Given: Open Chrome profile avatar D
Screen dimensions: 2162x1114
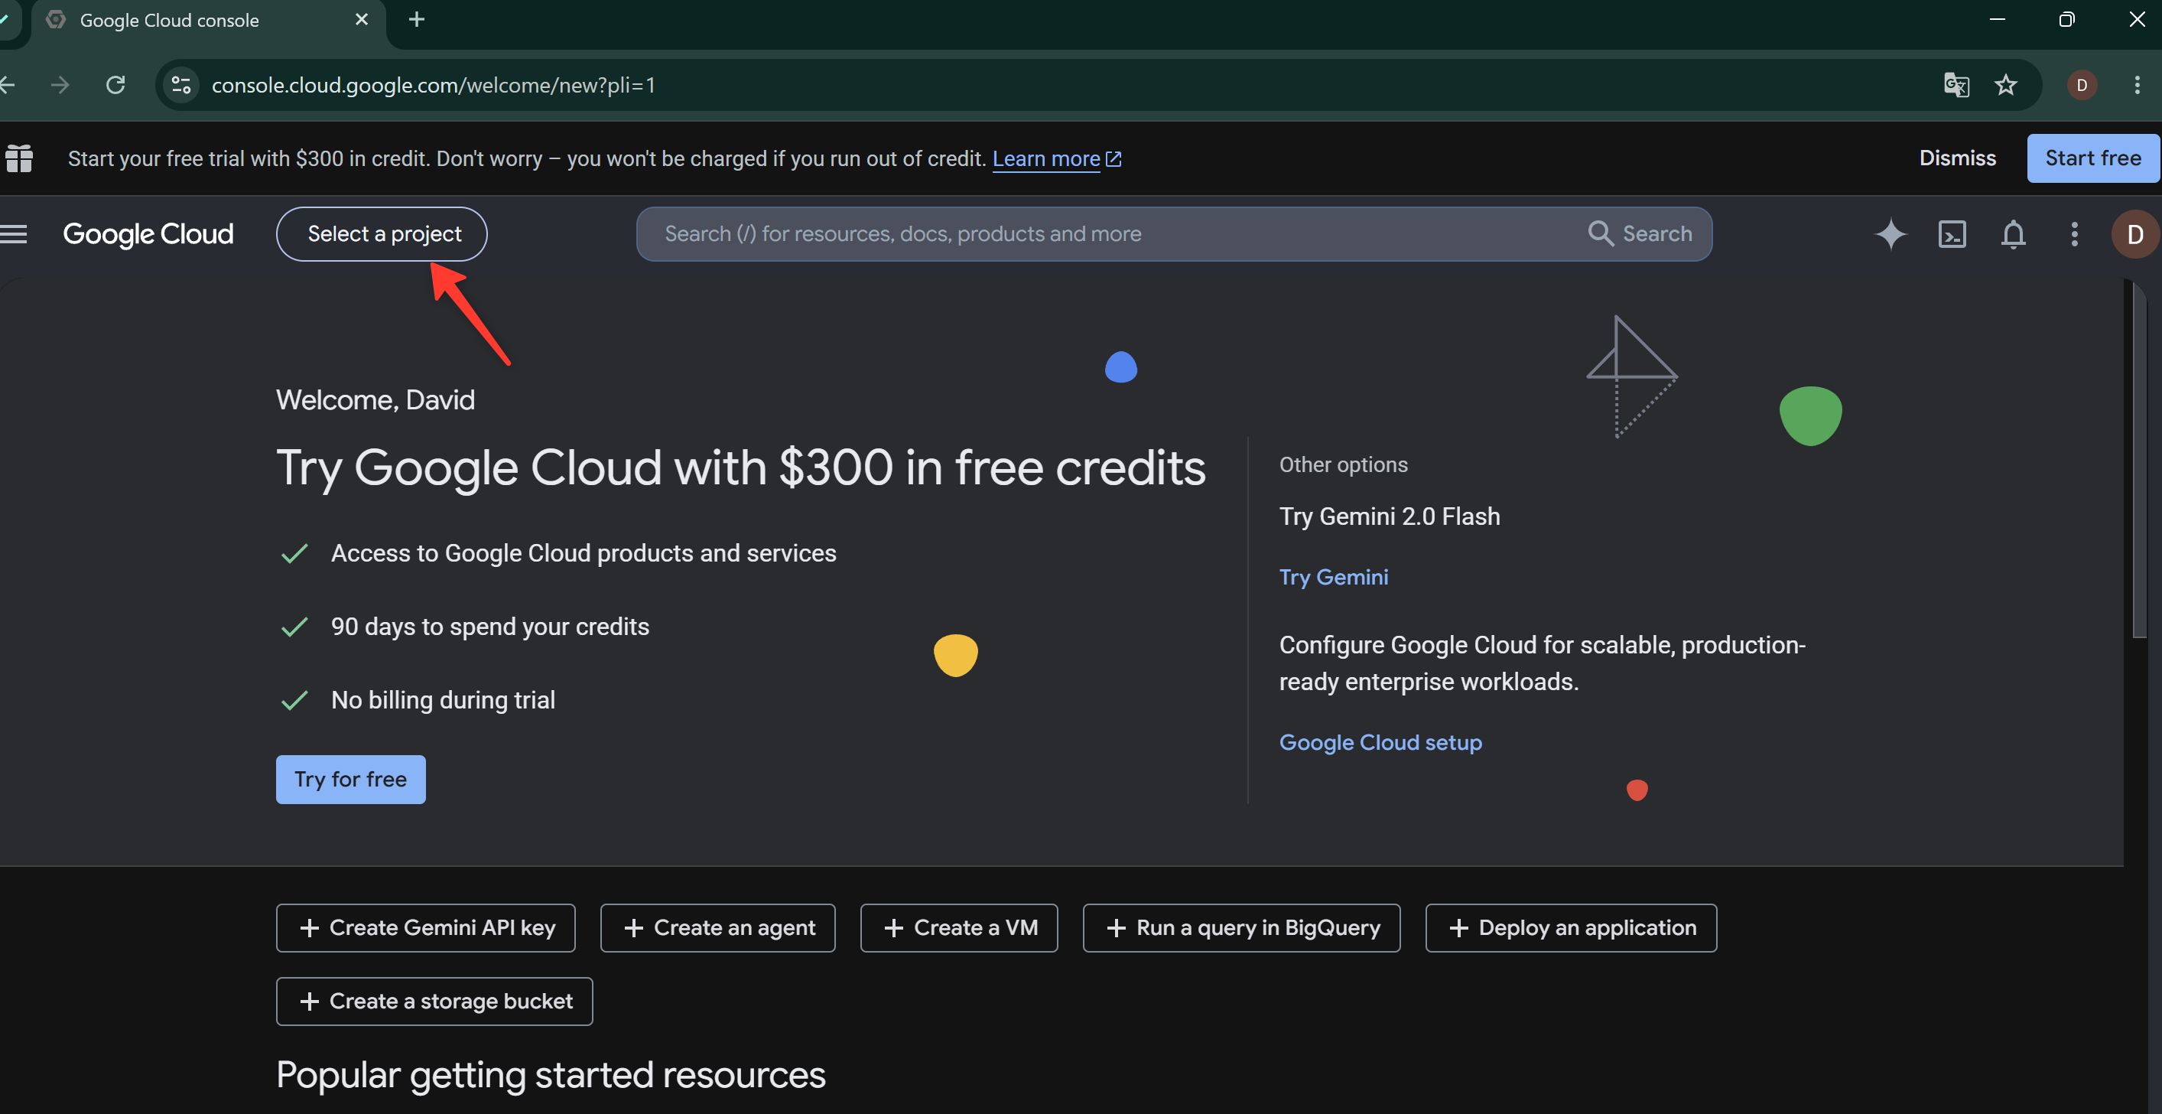Looking at the screenshot, I should click(2082, 85).
